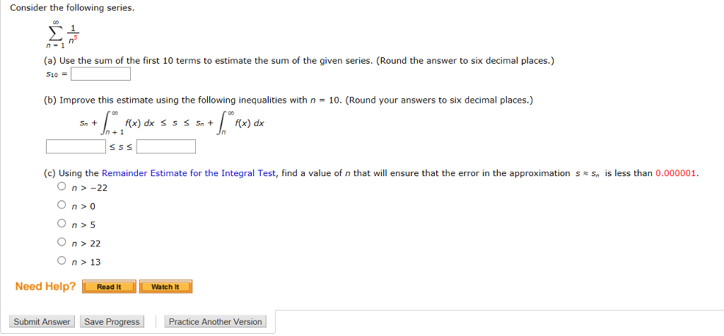Screen dimensions: 724x336
Task: Click the lower bound answer box
Action: coord(76,146)
